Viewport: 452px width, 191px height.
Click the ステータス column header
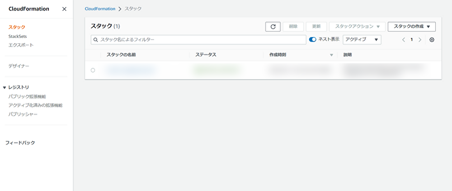[x=206, y=55]
